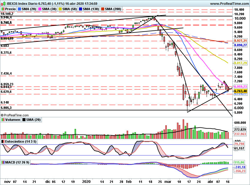Click the MACD indicator legend icon
This screenshot has width=250, height=185.
point(3,162)
